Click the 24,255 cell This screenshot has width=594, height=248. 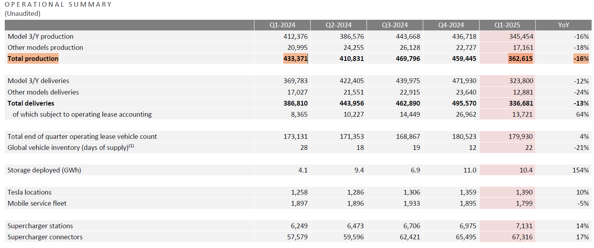point(353,47)
